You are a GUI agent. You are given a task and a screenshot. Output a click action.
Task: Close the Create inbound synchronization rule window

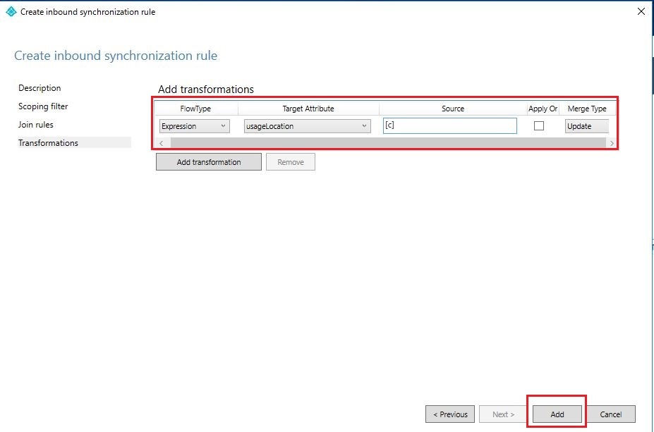click(641, 12)
